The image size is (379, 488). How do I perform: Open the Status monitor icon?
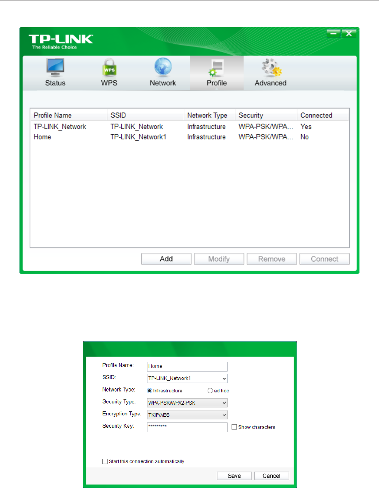pos(55,67)
